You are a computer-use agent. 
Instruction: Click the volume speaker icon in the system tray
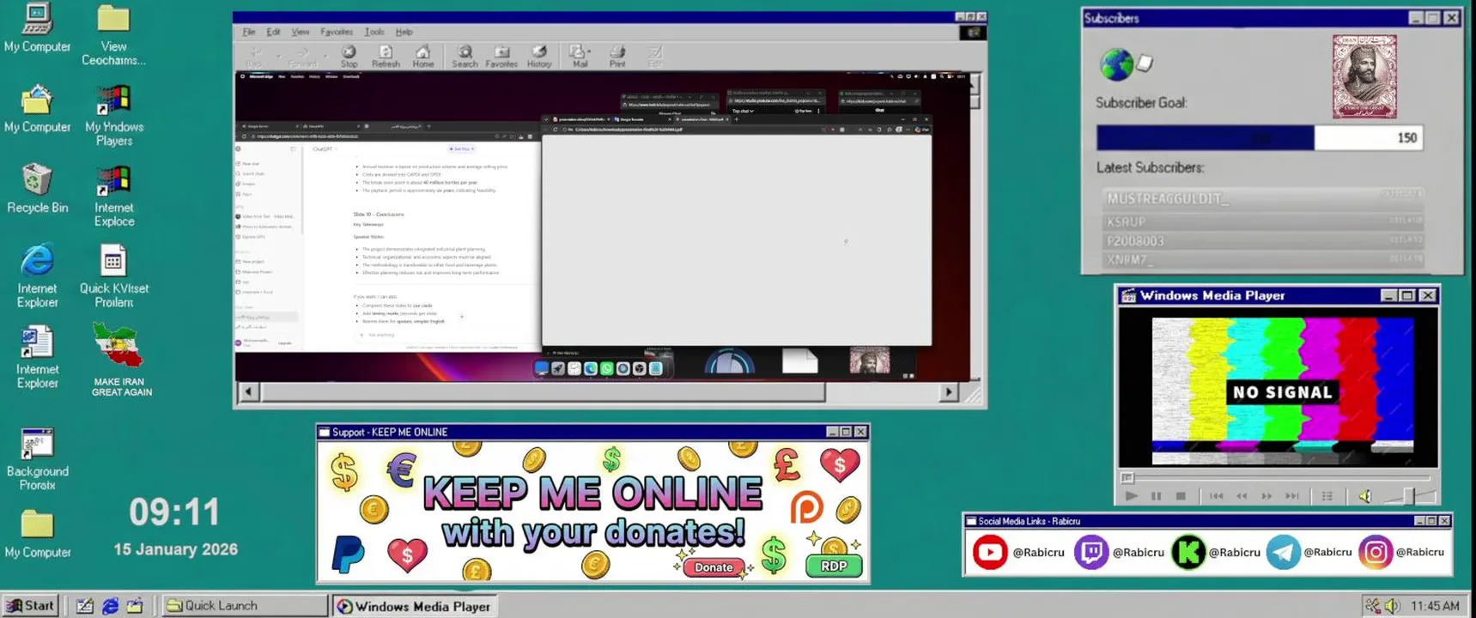coord(1392,606)
